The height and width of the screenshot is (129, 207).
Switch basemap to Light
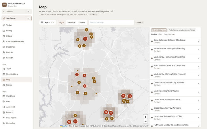(x=62, y=23)
